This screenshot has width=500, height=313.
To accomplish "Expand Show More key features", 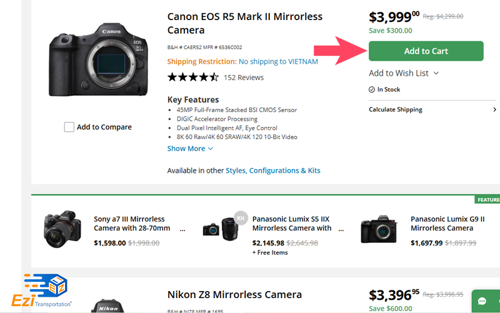I will tap(190, 148).
